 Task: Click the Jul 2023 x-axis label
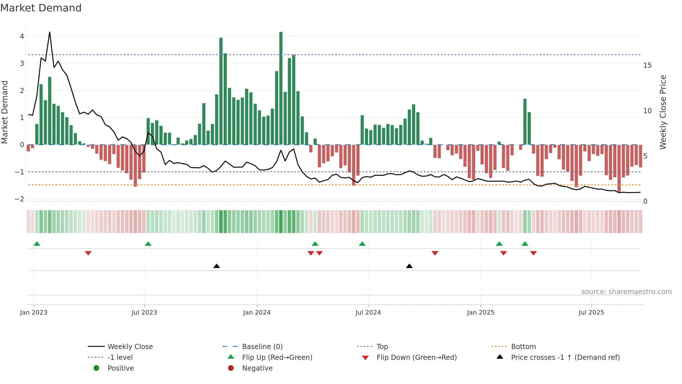144,312
